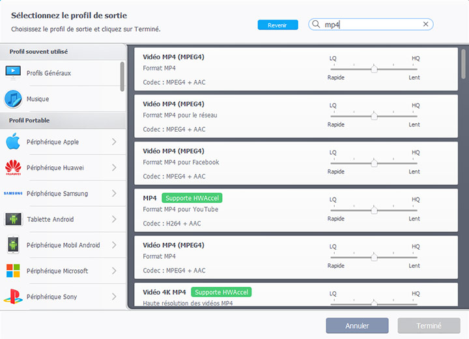Click the Tablette Android icon
The image size is (469, 339).
coord(13,219)
